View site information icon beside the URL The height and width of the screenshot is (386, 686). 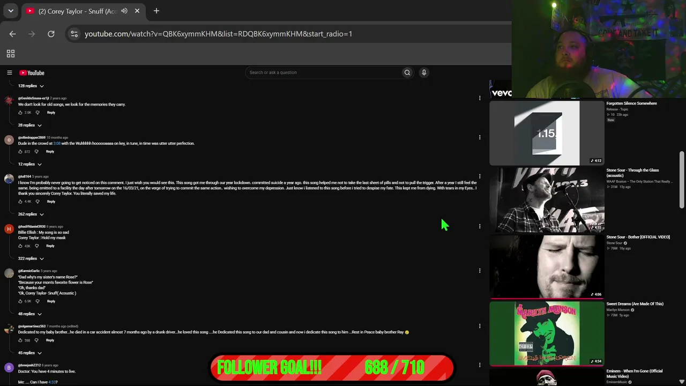pyautogui.click(x=74, y=34)
